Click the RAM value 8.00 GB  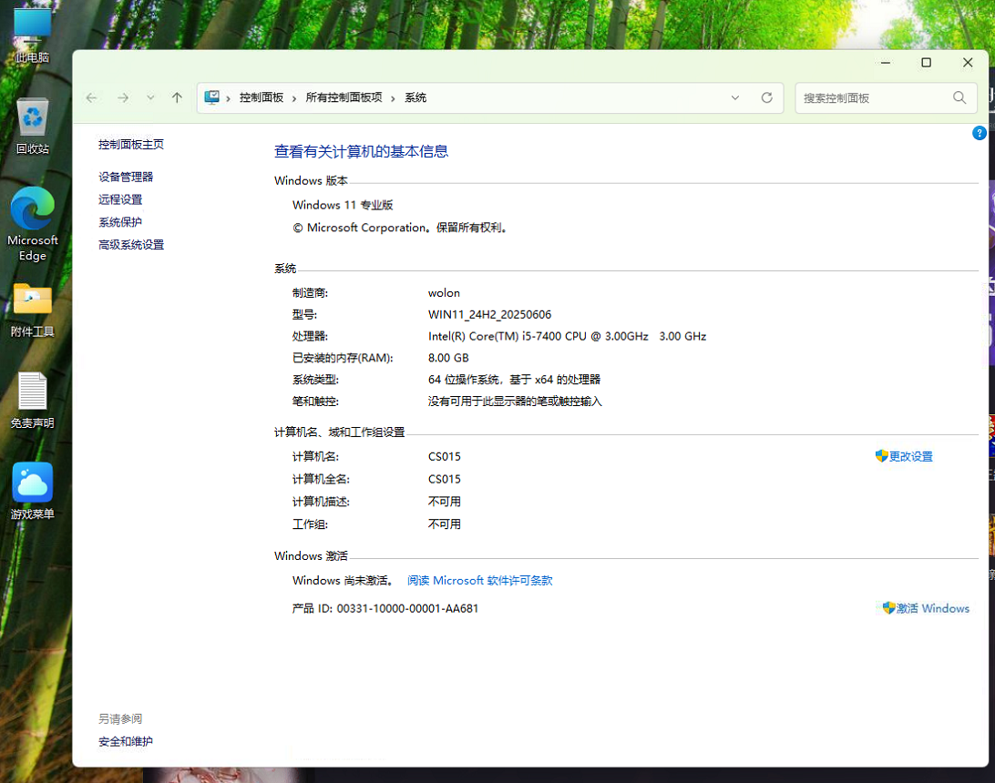(x=448, y=358)
